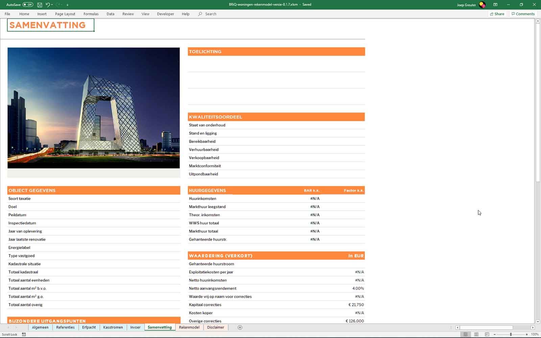The height and width of the screenshot is (338, 541).
Task: Open the Kasstromen sheet tab
Action: pyautogui.click(x=113, y=328)
